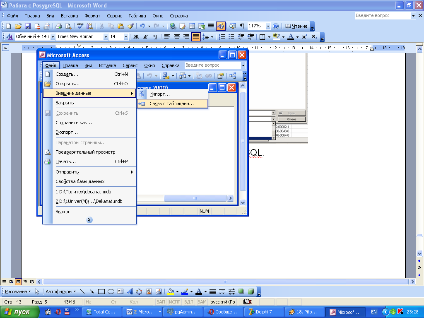
Task: Open the Автофигуры dropdown
Action: pos(60,291)
